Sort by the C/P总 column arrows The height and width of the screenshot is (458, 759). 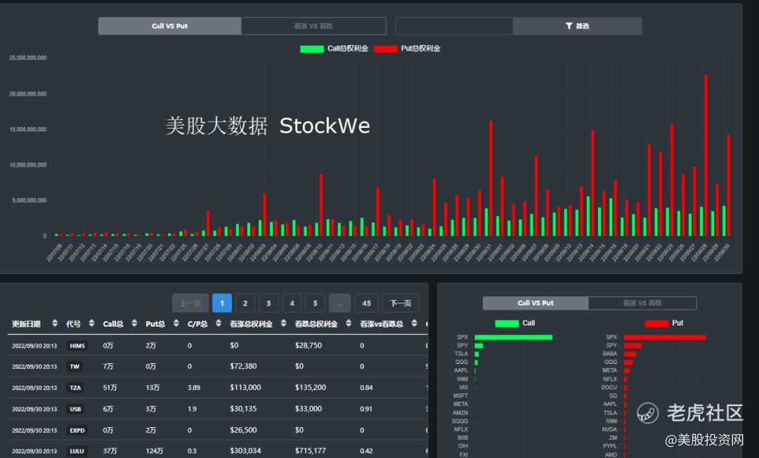click(x=219, y=323)
